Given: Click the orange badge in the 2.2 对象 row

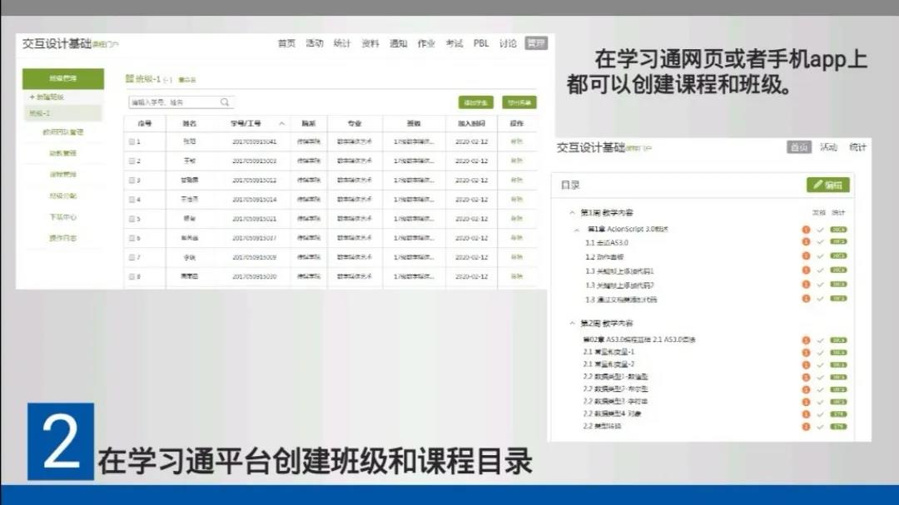Looking at the screenshot, I should pyautogui.click(x=806, y=413).
